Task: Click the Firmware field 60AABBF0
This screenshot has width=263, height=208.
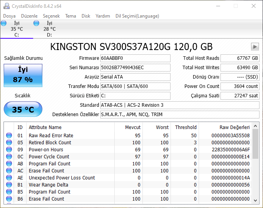Action: click(x=135, y=58)
